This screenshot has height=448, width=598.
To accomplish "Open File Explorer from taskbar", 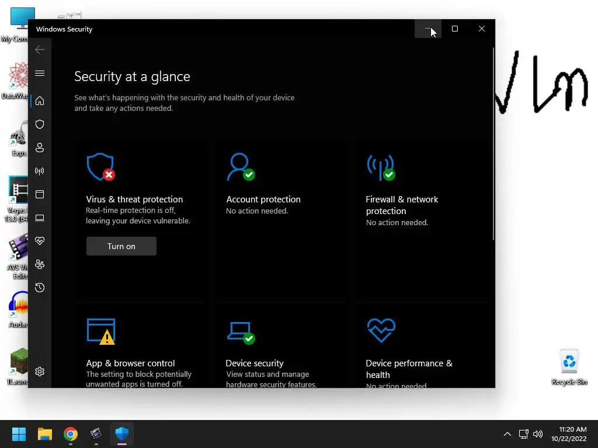I will click(44, 434).
